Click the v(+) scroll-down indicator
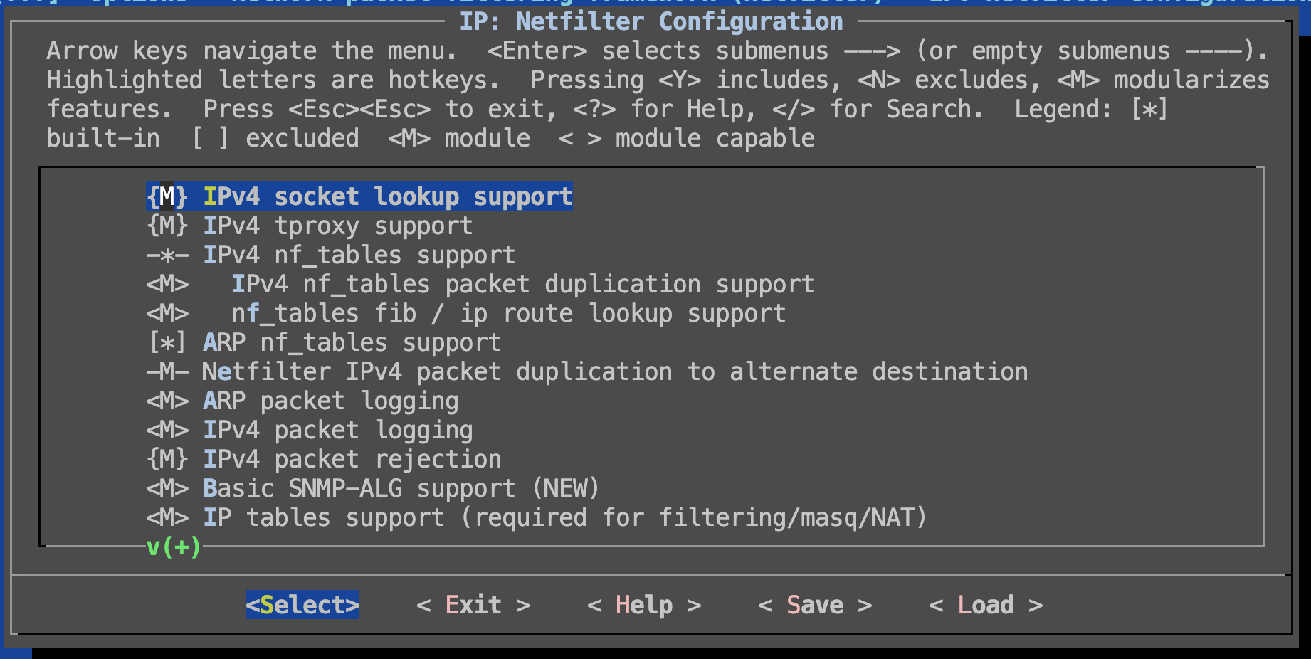1311x659 pixels. [174, 547]
